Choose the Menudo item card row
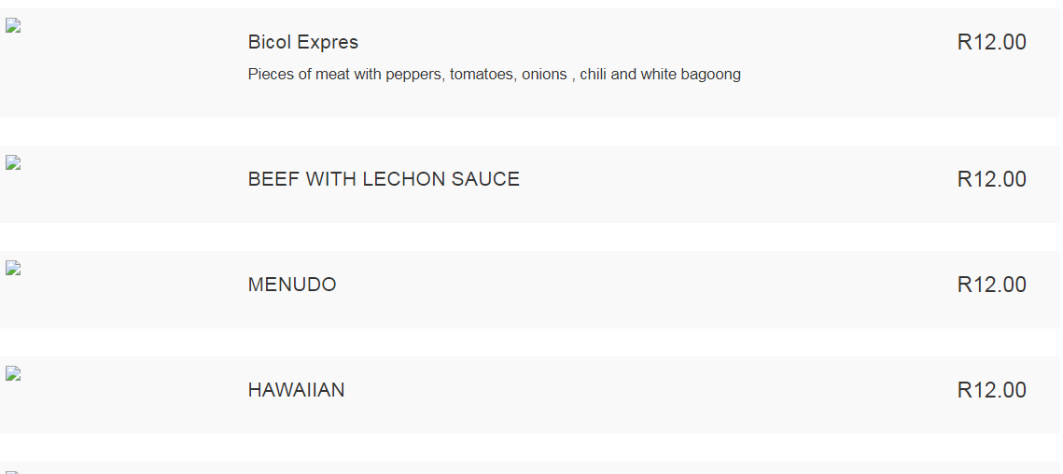This screenshot has height=474, width=1063. (x=529, y=289)
